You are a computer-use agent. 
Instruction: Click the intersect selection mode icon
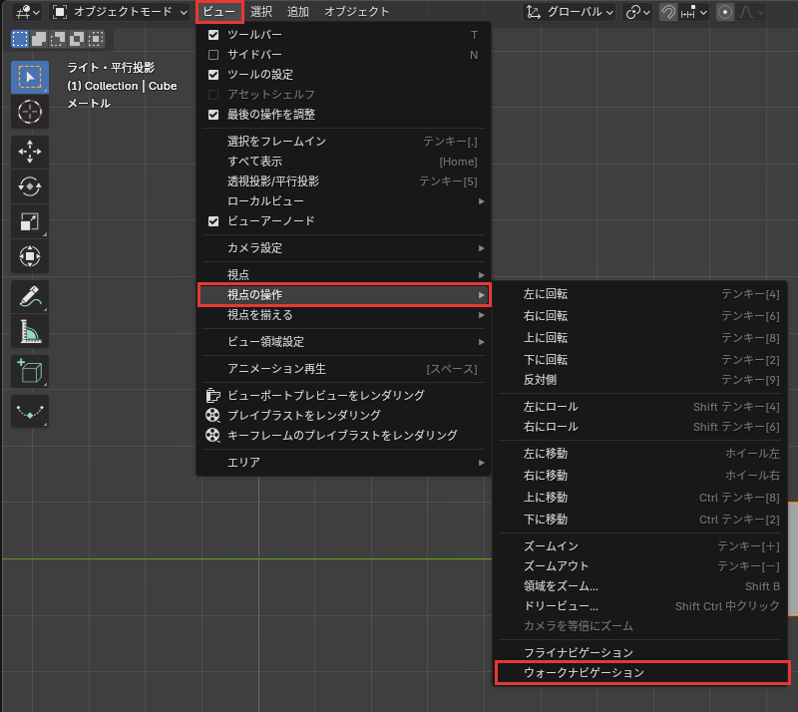[x=95, y=39]
